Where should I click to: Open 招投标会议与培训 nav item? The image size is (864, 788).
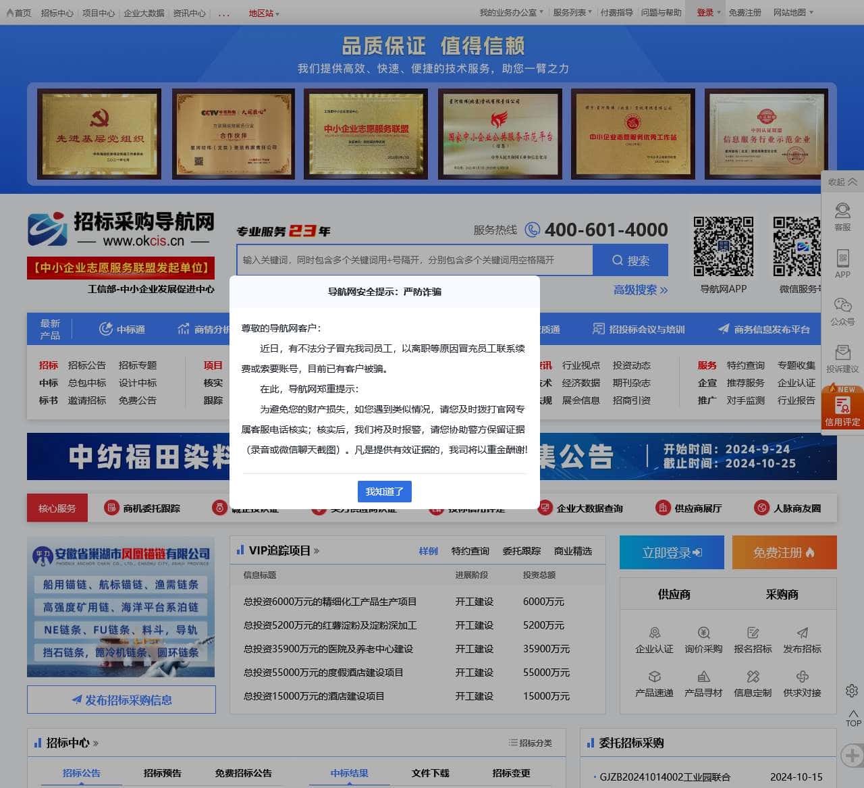coord(639,329)
